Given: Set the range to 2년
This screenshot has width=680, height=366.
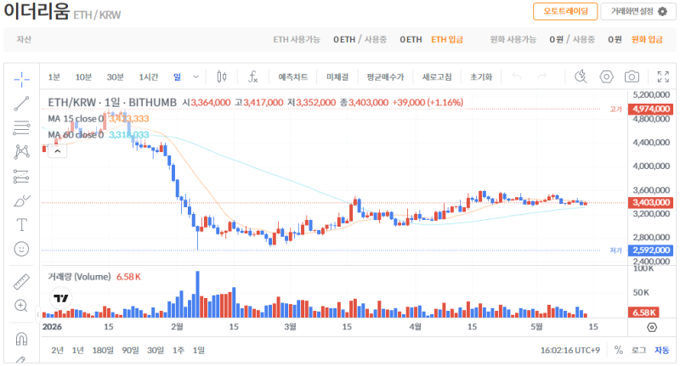Looking at the screenshot, I should pyautogui.click(x=57, y=350).
